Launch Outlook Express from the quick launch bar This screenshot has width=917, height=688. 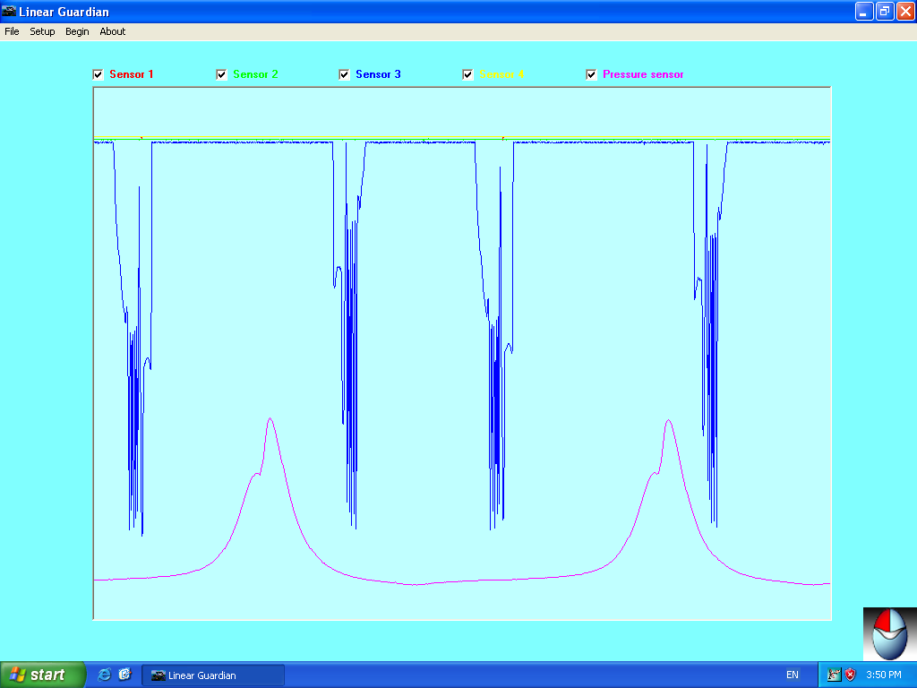coord(124,675)
